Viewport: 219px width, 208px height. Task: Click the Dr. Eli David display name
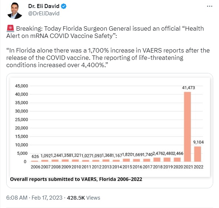(x=44, y=6)
